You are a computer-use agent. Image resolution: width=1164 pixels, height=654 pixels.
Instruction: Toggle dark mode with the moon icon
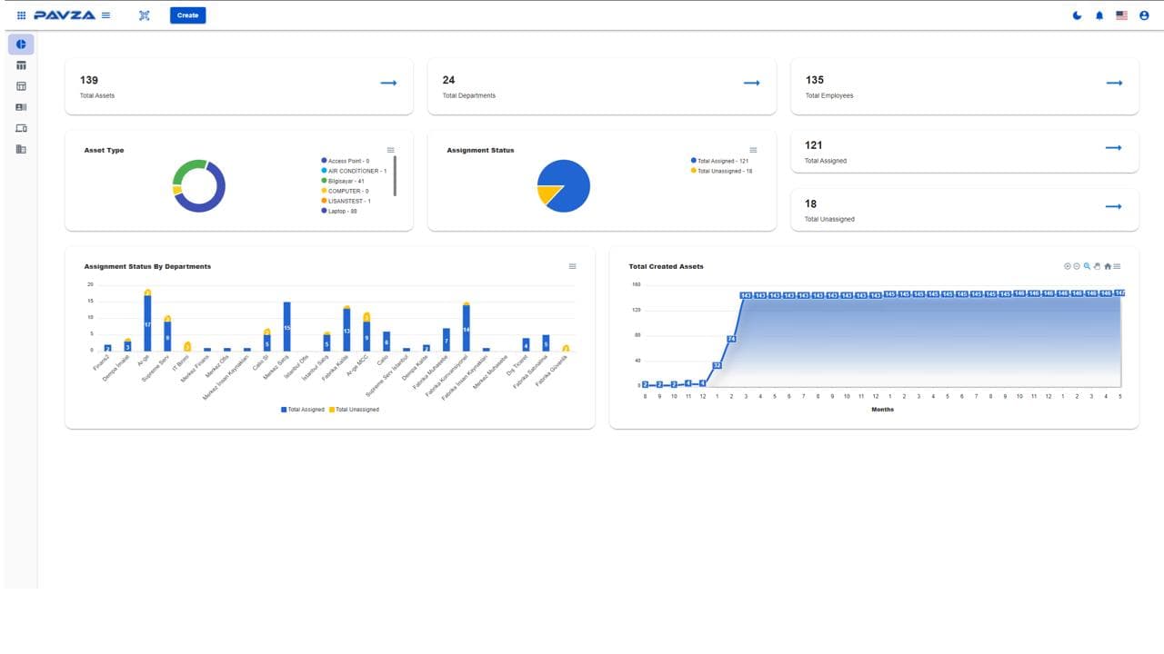(x=1078, y=15)
